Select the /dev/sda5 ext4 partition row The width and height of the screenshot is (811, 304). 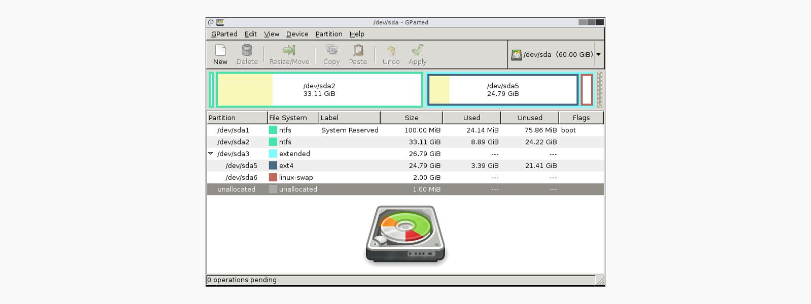point(405,166)
